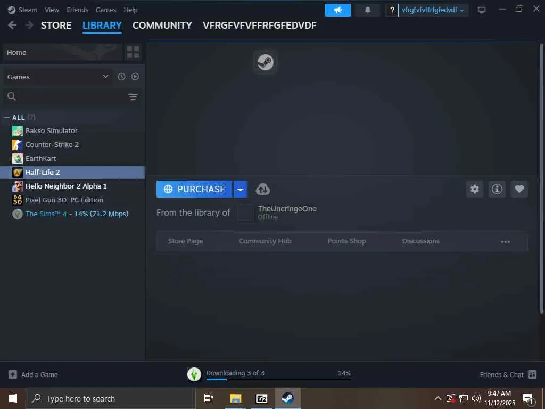Viewport: 545px width, 409px height.
Task: Select the LIBRARY tab
Action: point(102,26)
